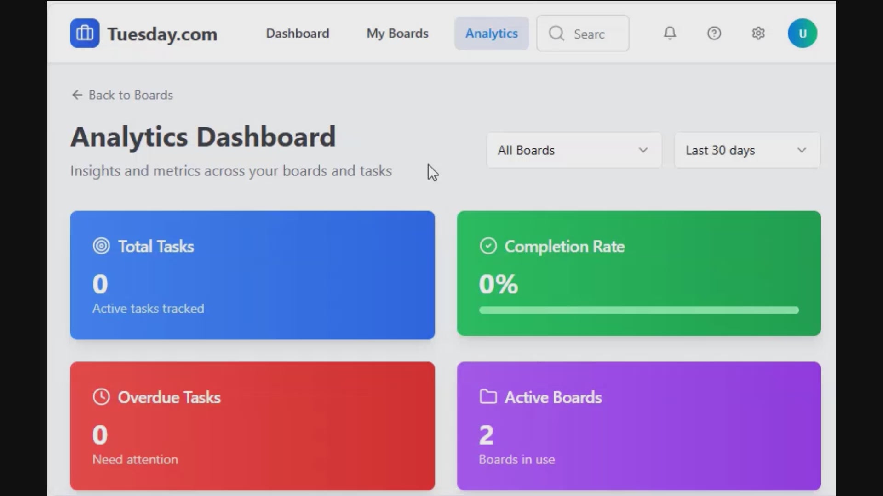
Task: Select the Analytics nav tab
Action: click(491, 34)
